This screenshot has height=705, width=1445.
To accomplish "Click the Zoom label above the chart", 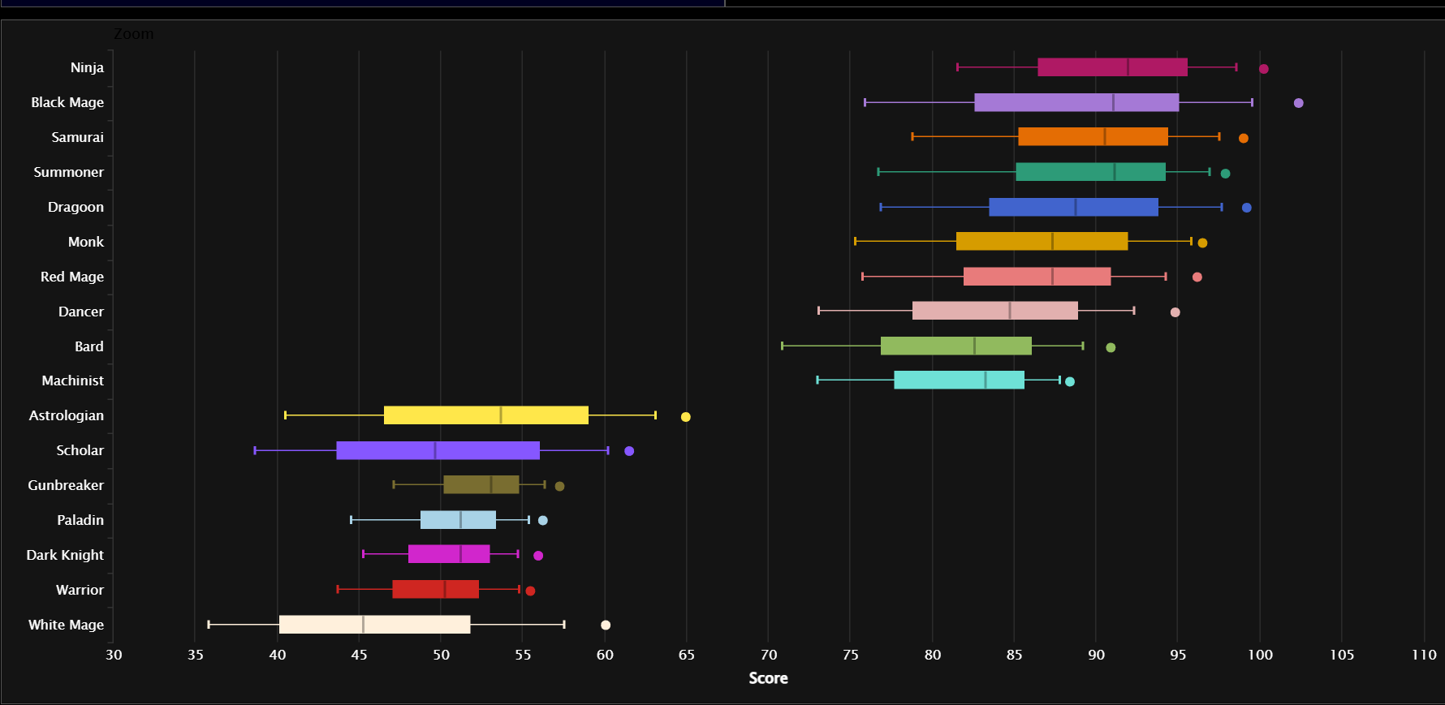I will coord(133,34).
